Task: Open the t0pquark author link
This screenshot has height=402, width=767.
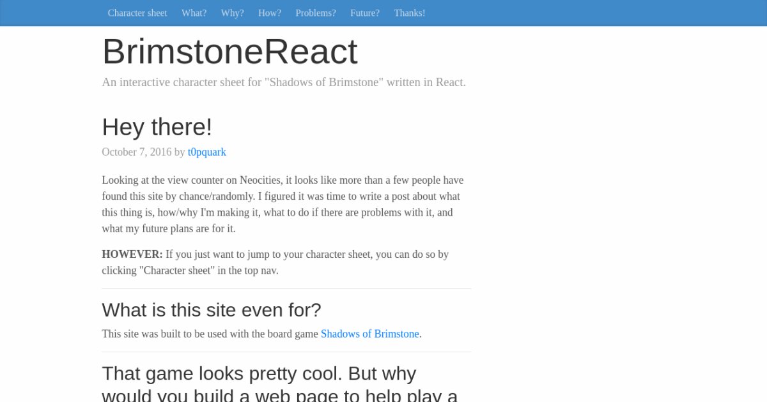Action: pos(206,152)
